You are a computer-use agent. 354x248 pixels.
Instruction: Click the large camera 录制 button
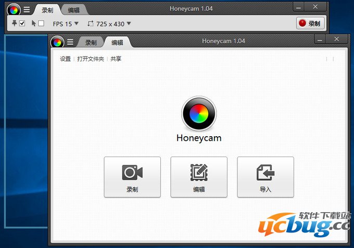click(132, 177)
